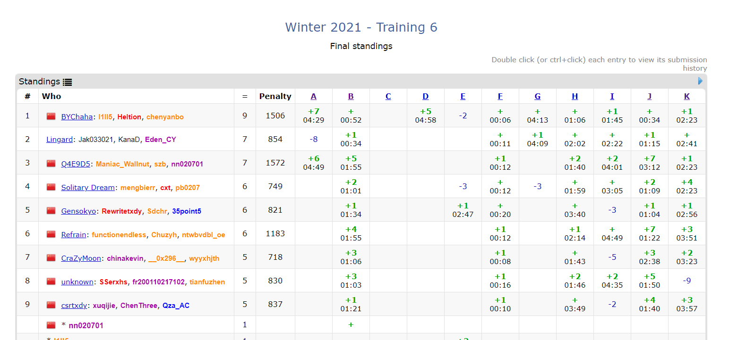This screenshot has width=738, height=340.
Task: Open user Heltion's profile
Action: [129, 117]
